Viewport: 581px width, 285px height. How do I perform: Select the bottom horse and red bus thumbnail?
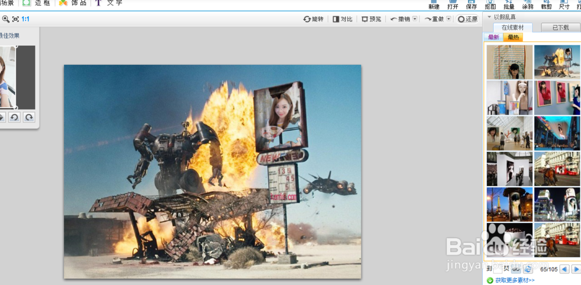coord(557,240)
